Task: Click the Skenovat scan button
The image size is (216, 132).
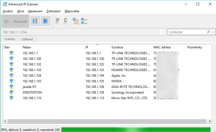Action: 15,21
